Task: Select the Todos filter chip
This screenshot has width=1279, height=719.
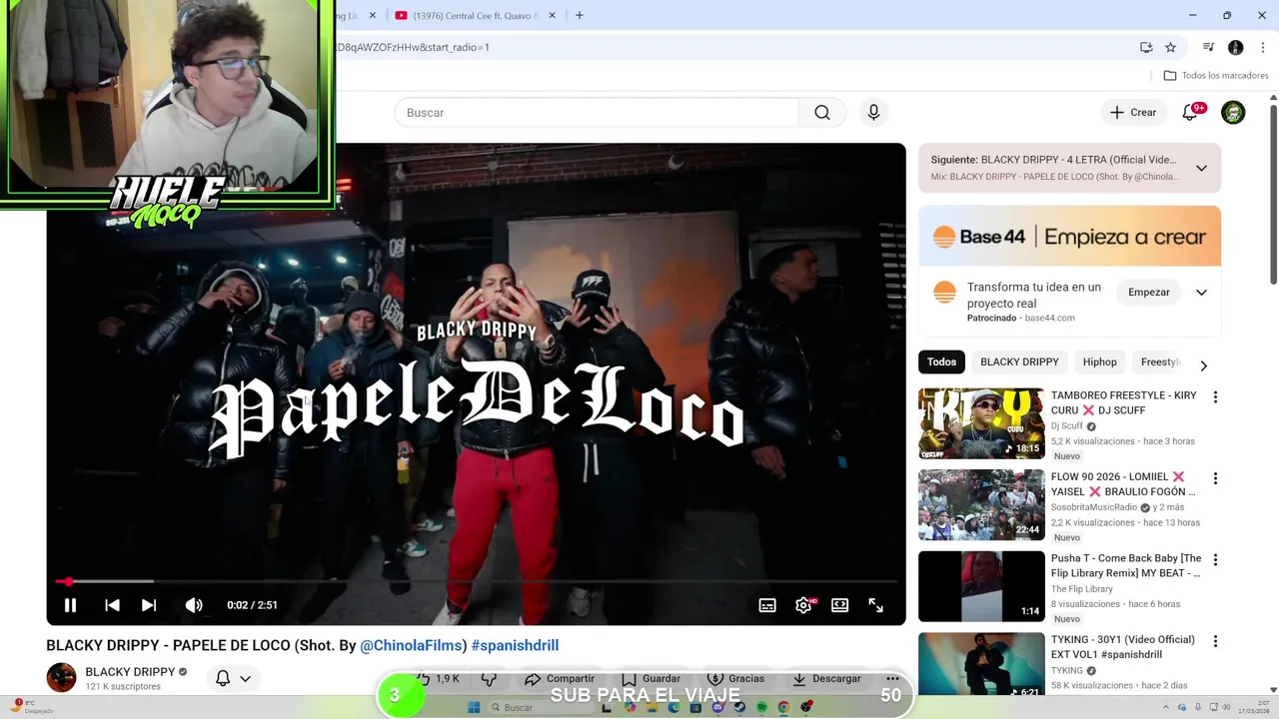Action: [x=941, y=362]
